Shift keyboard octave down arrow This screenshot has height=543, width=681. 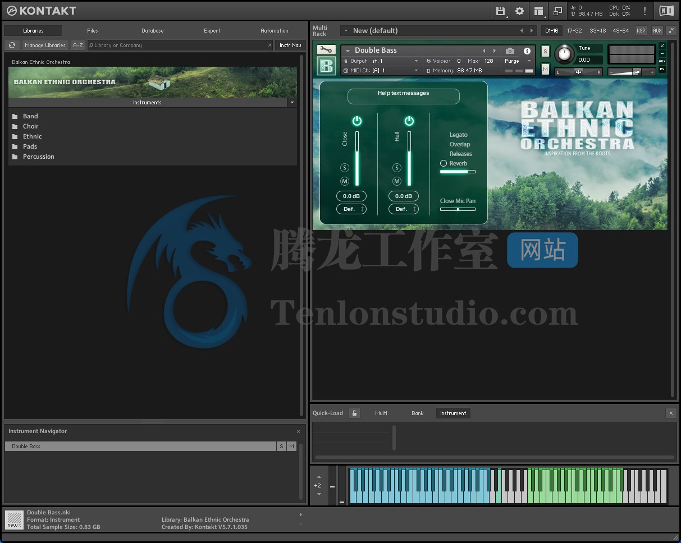pos(319,494)
